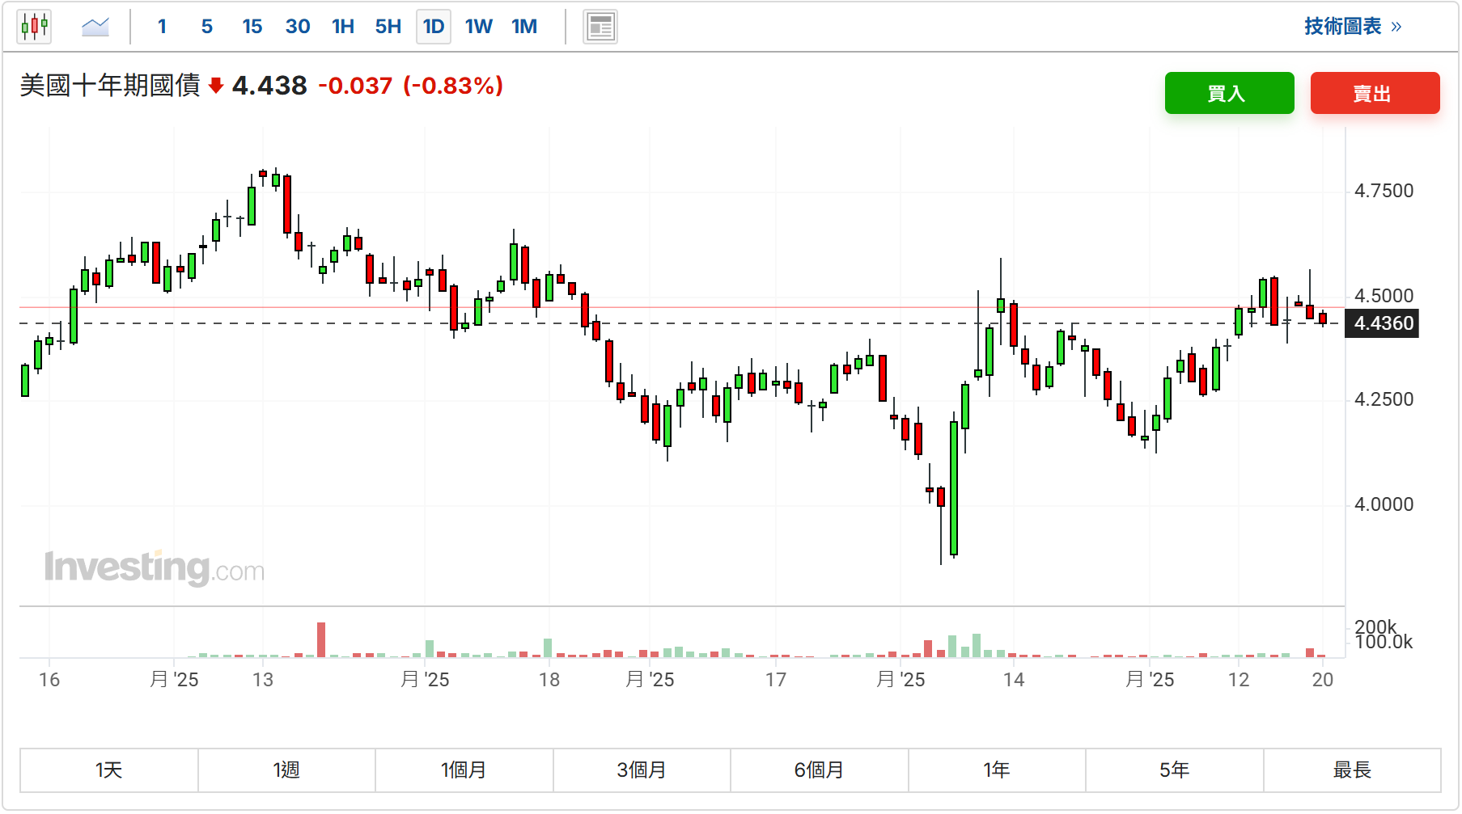Choose the 5H interval
Screen dimensions: 1462x814
click(388, 27)
